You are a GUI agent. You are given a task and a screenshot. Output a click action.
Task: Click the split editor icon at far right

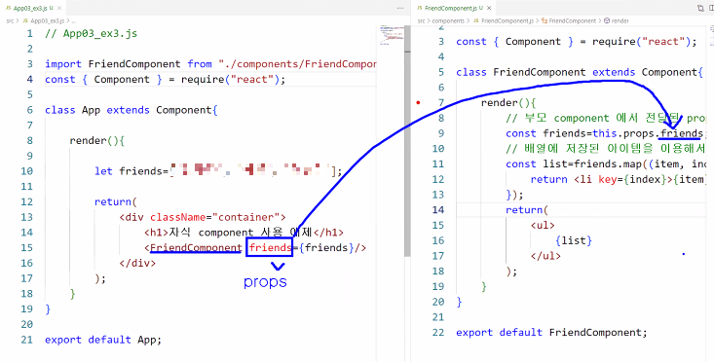711,8
